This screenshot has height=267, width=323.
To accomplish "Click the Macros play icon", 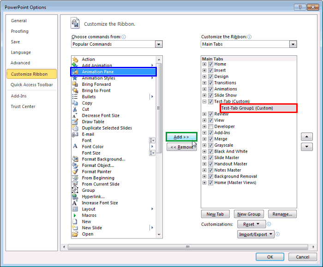I will tap(75, 215).
